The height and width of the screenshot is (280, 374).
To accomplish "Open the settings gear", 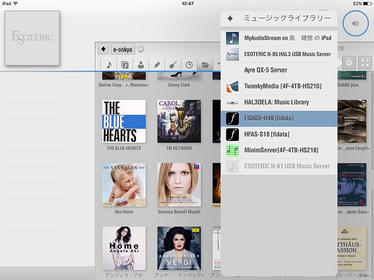I will [349, 63].
